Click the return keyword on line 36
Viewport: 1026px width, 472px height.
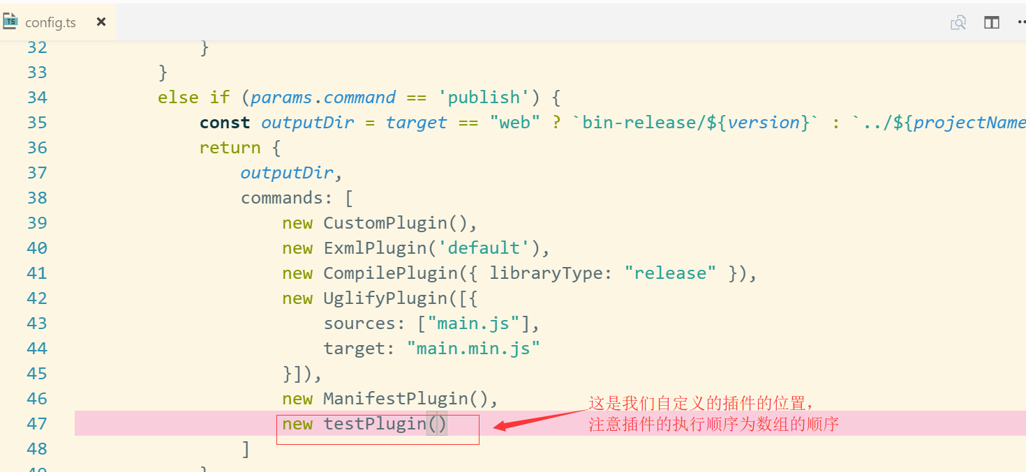(230, 148)
